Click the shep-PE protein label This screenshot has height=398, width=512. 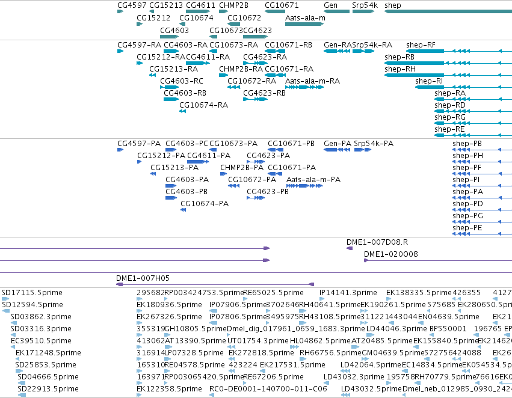[467, 228]
